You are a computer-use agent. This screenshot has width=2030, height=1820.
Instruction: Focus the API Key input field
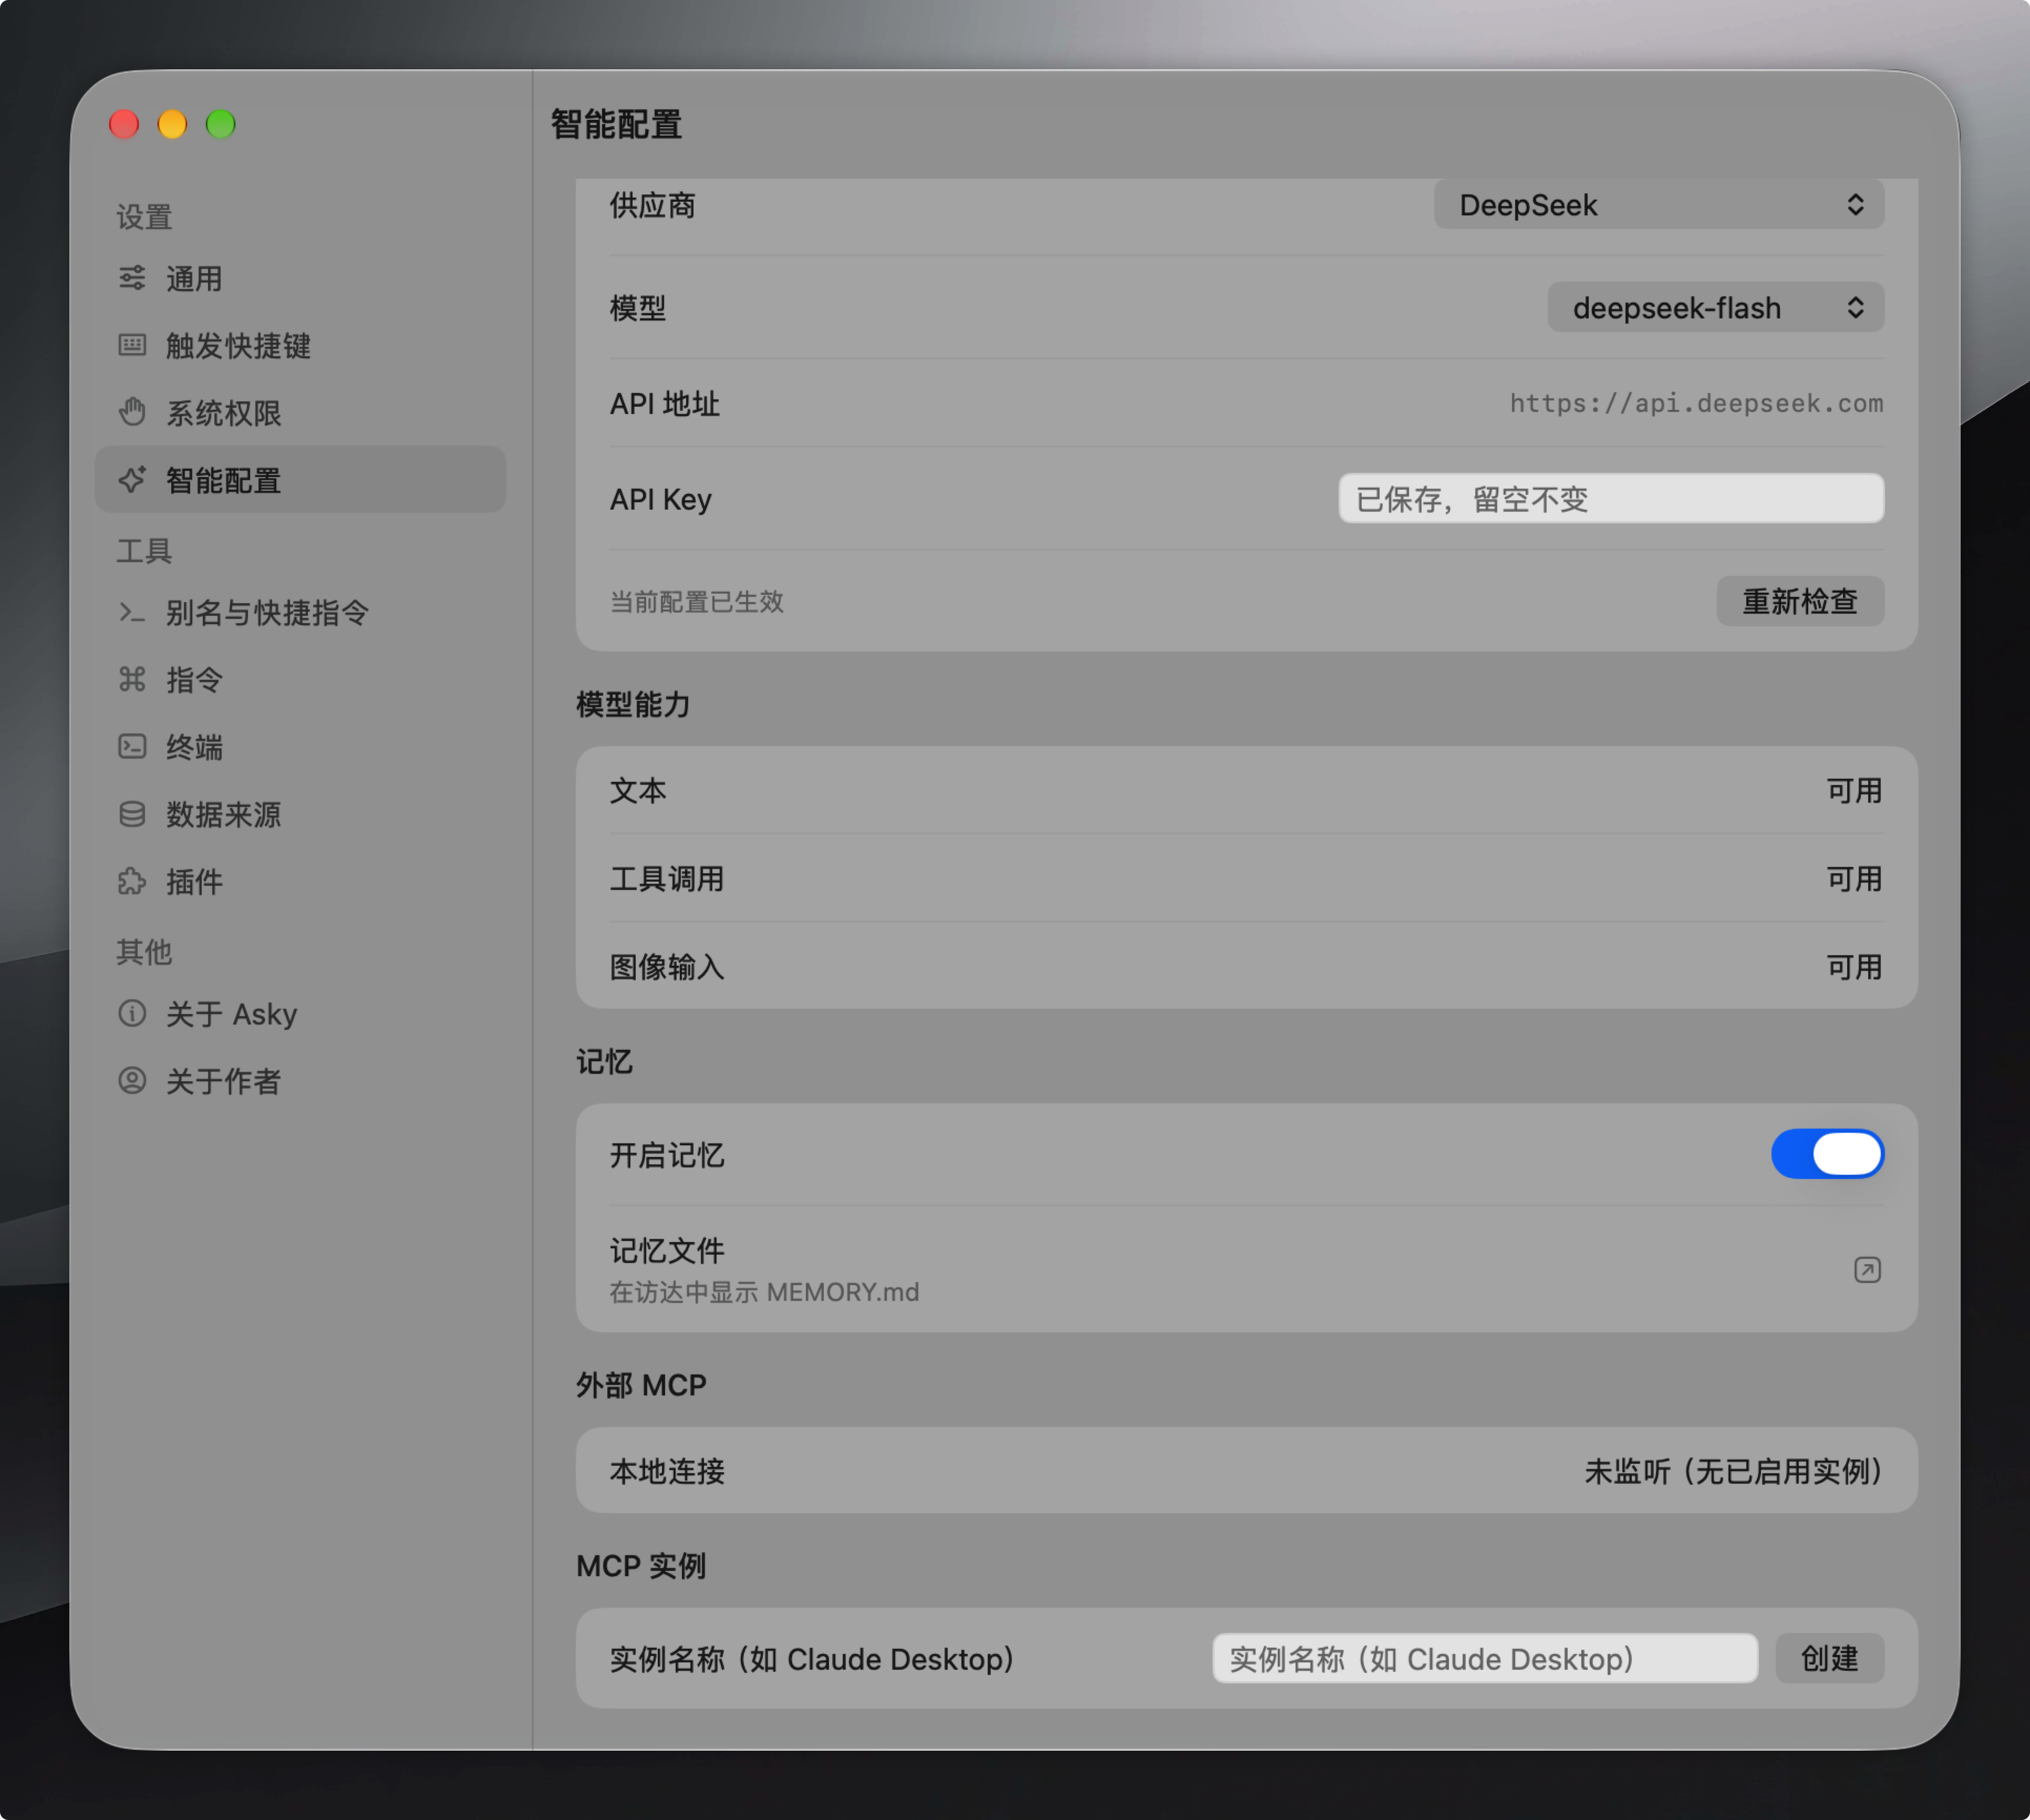point(1611,498)
